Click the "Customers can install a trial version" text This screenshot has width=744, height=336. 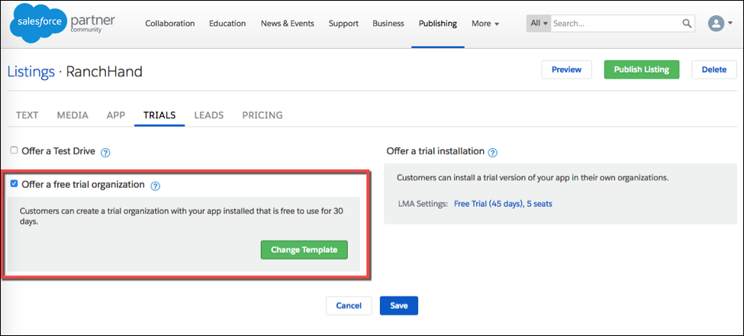coord(533,178)
